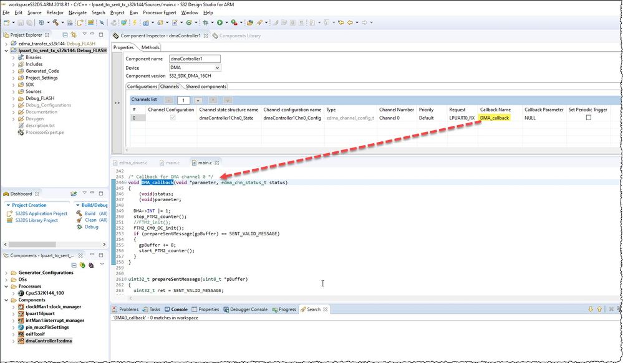Click the New project toolbar icon

click(6, 22)
